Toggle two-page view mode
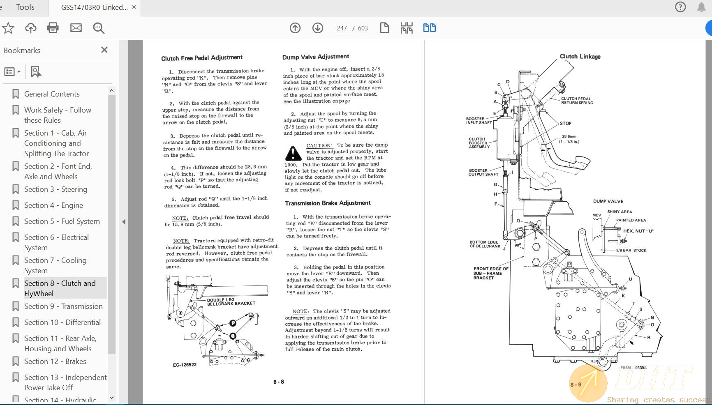 429,28
